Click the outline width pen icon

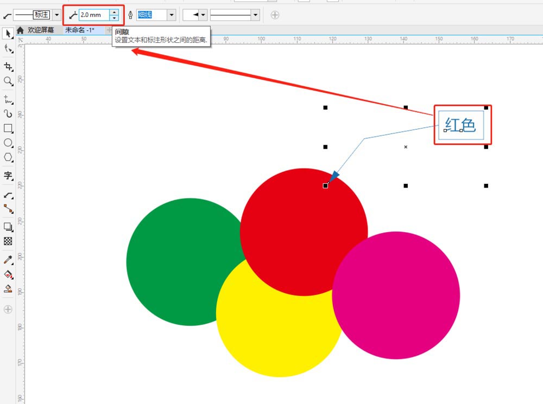click(x=130, y=15)
